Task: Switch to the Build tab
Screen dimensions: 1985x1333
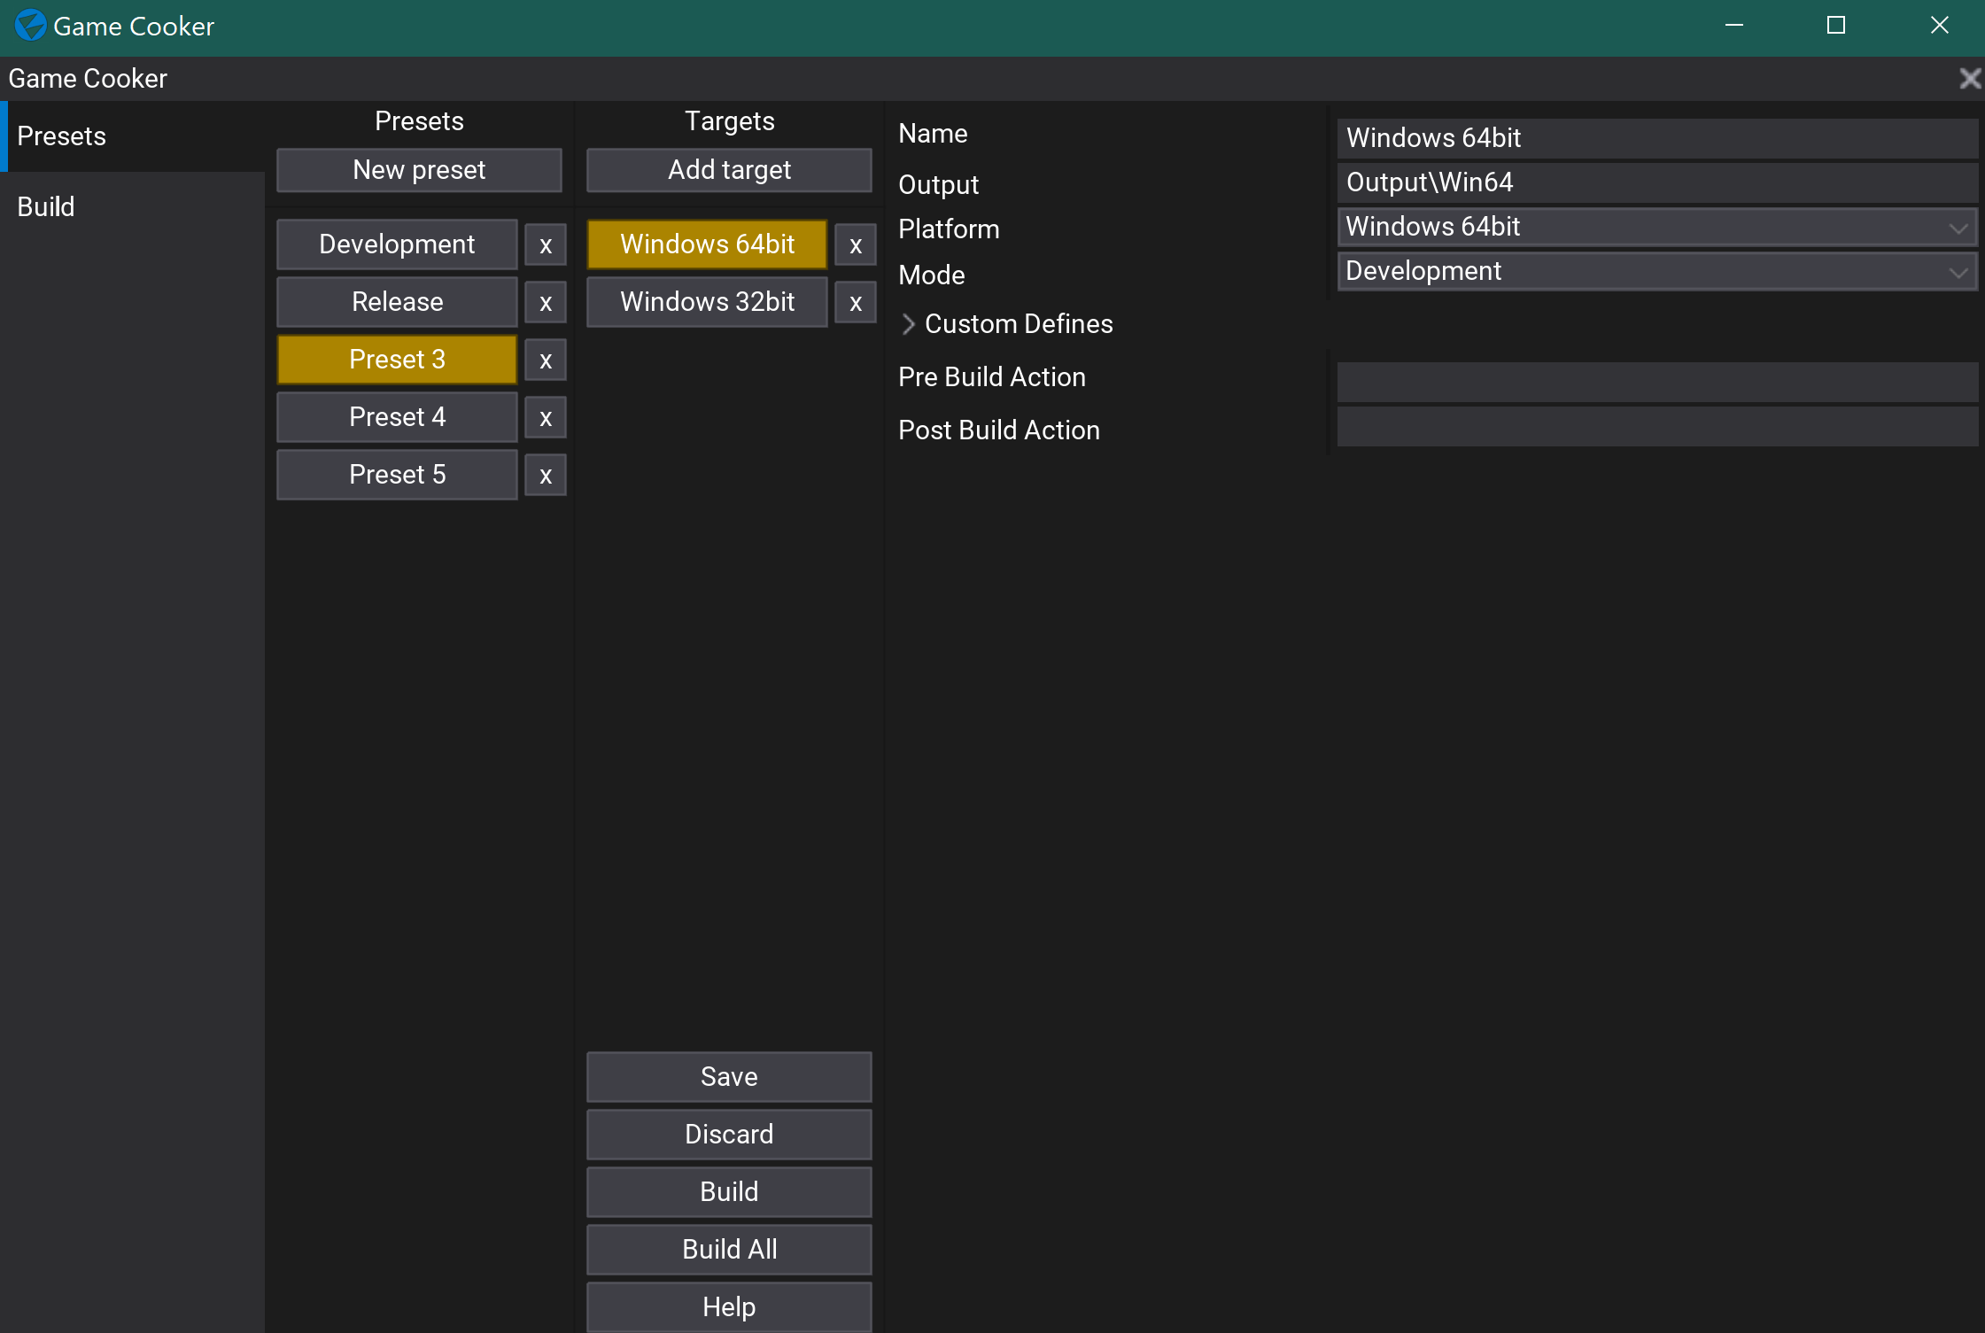Action: coord(45,206)
